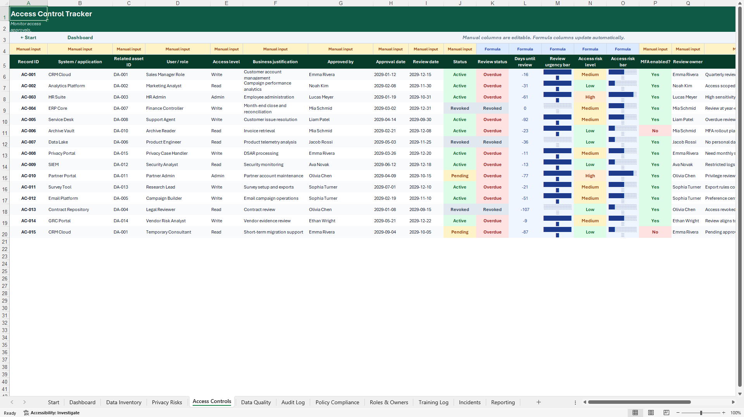Screen dimensions: 744x417
Task: Open the Accessibility: Investigate status item
Action: (52, 413)
